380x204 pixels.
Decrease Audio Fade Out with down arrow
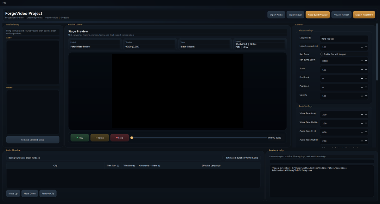tap(366, 141)
